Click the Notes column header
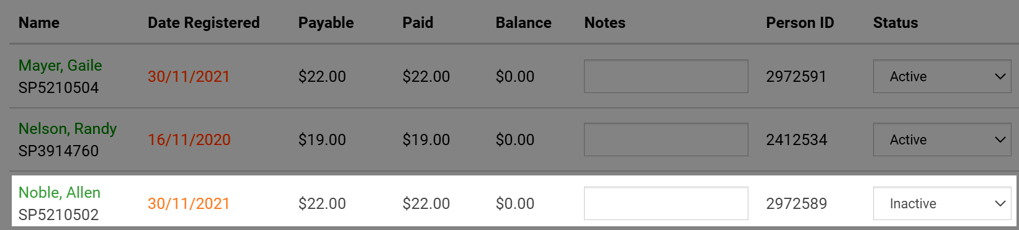This screenshot has width=1019, height=230. pos(605,23)
